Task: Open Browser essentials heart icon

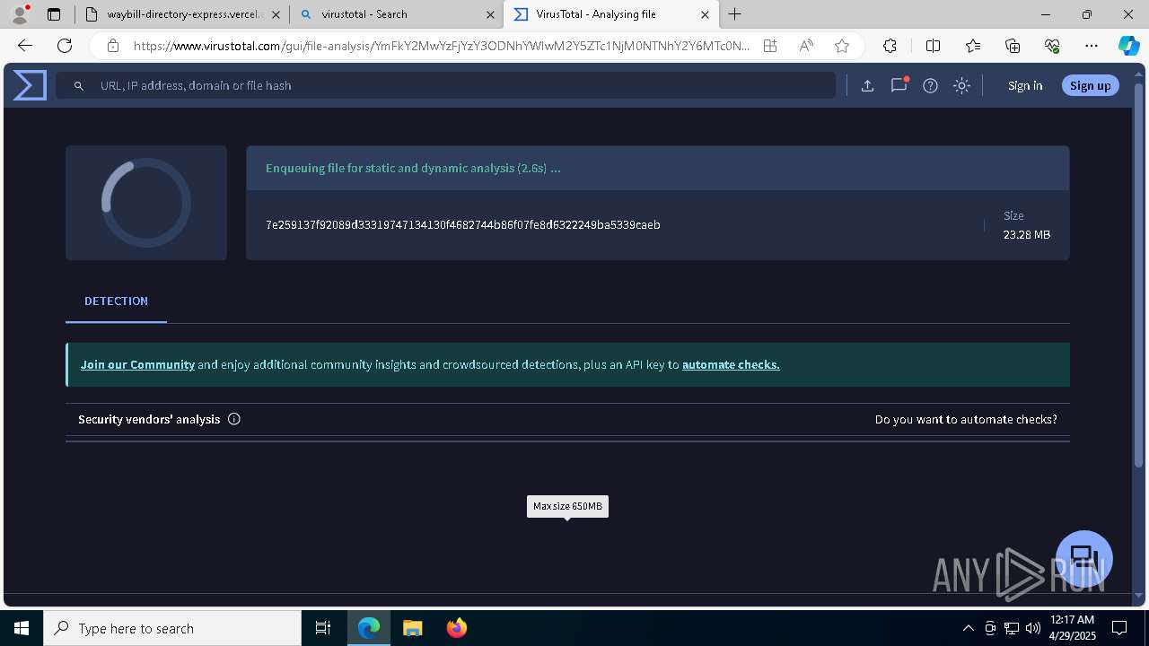Action: click(1052, 46)
